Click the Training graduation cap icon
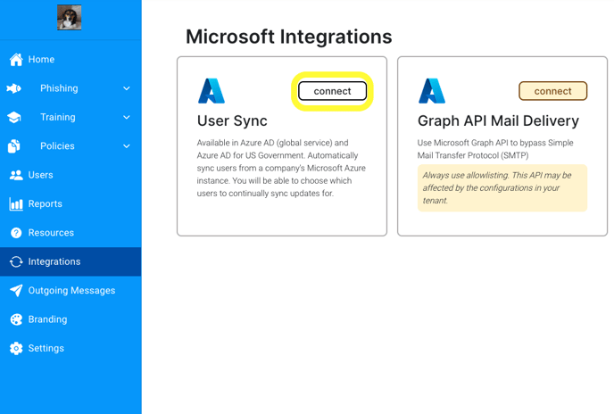 click(x=14, y=117)
